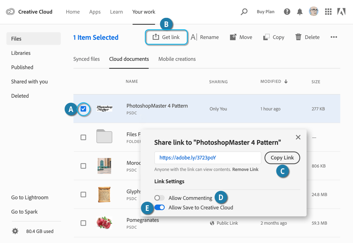This screenshot has width=353, height=243.
Task: Delete the selected item
Action: tap(307, 37)
